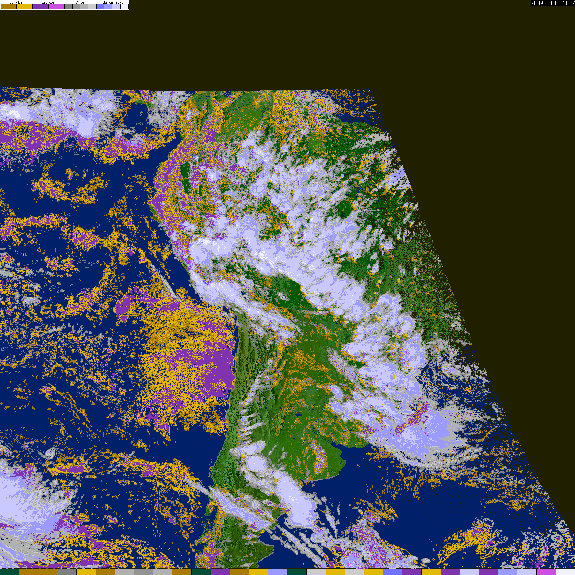The width and height of the screenshot is (575, 575).
Task: Click the yellow Cúmulos legend swatch
Action: tap(25, 6)
